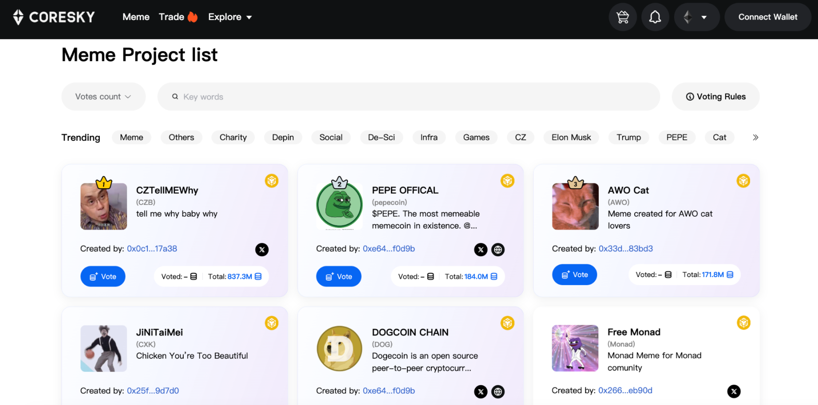Open the shopping cart icon
The image size is (818, 405).
[x=622, y=17]
